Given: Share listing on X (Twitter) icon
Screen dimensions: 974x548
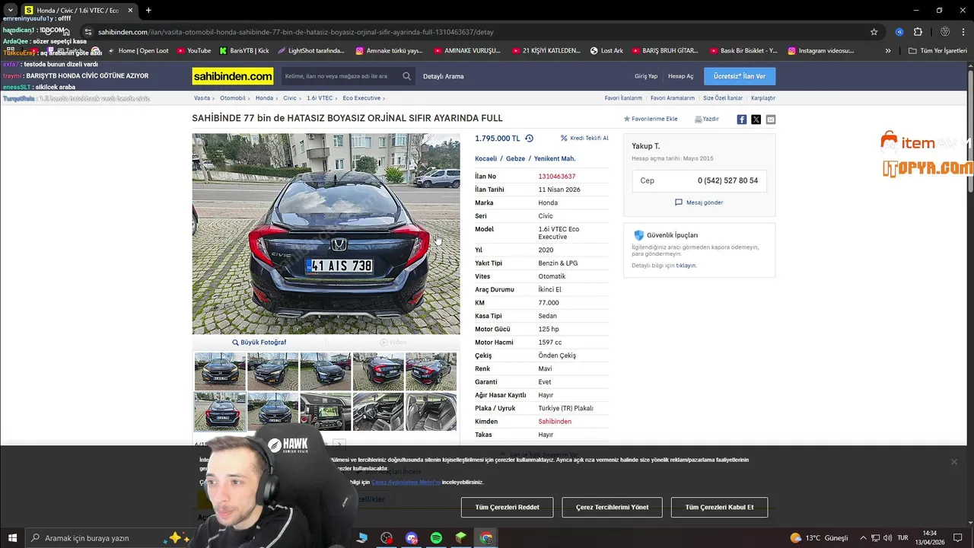Looking at the screenshot, I should pos(756,119).
